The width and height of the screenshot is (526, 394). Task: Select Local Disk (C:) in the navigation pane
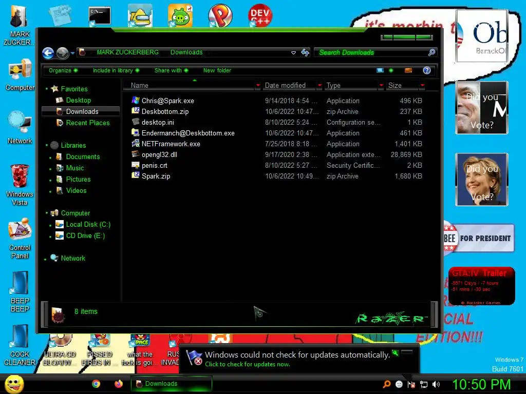point(88,225)
